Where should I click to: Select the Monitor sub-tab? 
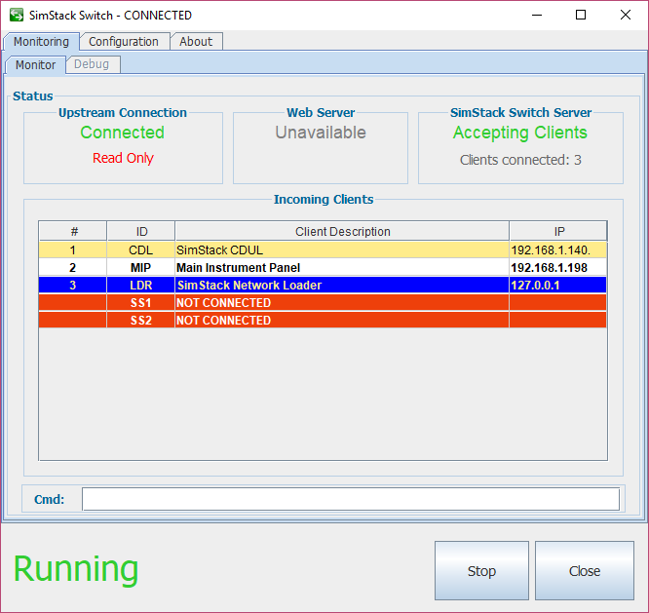36,65
